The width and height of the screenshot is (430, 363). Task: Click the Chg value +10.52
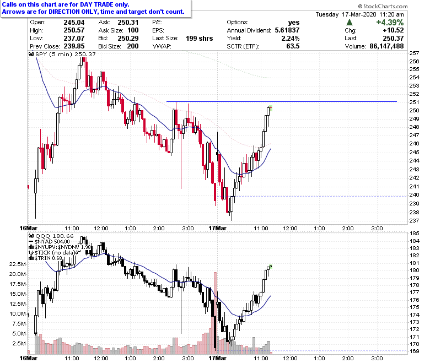coord(393,30)
